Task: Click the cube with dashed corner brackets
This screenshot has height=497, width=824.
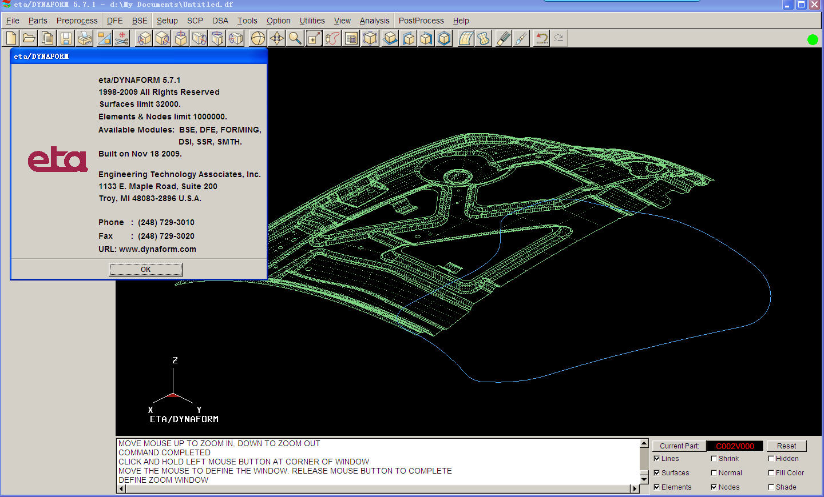Action: coord(370,38)
